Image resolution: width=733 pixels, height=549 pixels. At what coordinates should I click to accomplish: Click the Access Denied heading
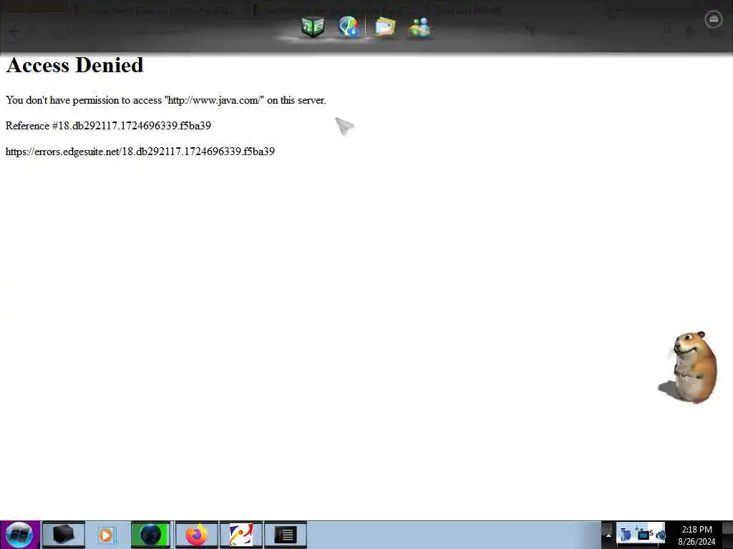click(74, 65)
